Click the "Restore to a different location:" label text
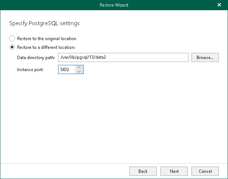Viewport: 228px width, 179px height. [46, 47]
